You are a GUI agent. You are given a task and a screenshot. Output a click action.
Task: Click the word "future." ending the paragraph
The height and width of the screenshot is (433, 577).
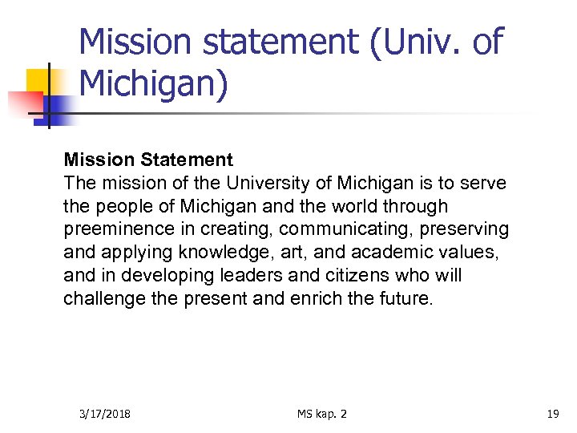coord(412,299)
